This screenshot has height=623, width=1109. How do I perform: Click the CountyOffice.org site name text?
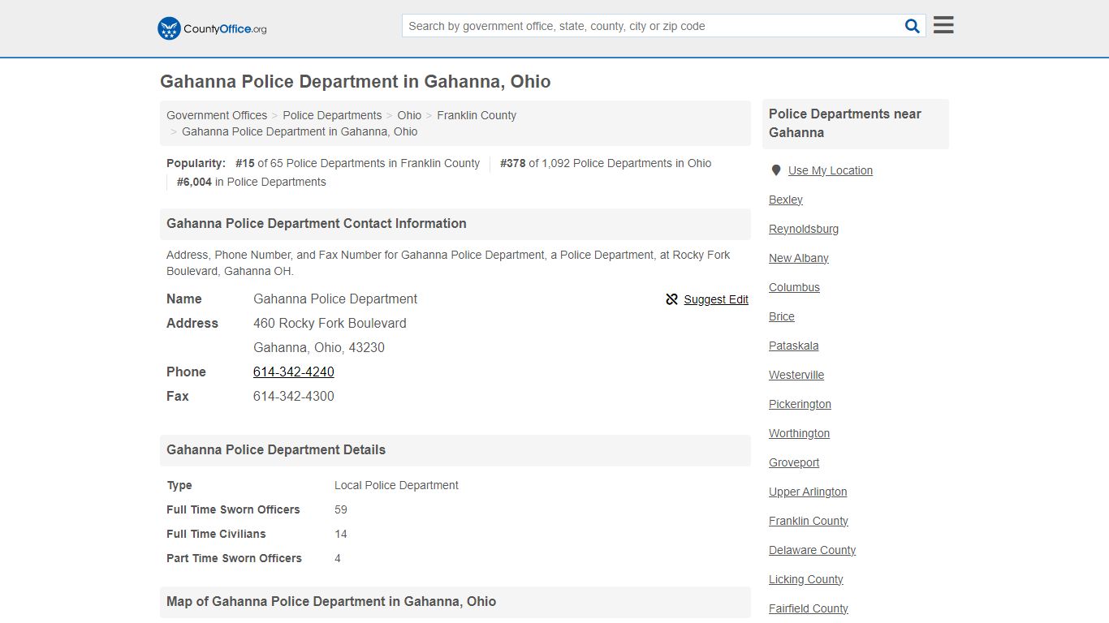click(x=225, y=29)
